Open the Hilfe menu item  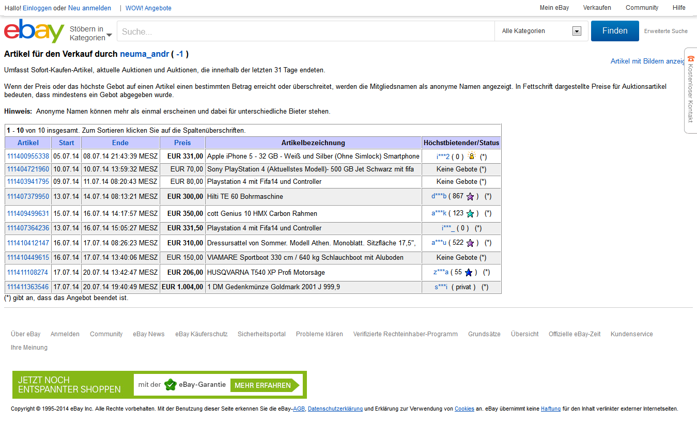(x=679, y=8)
